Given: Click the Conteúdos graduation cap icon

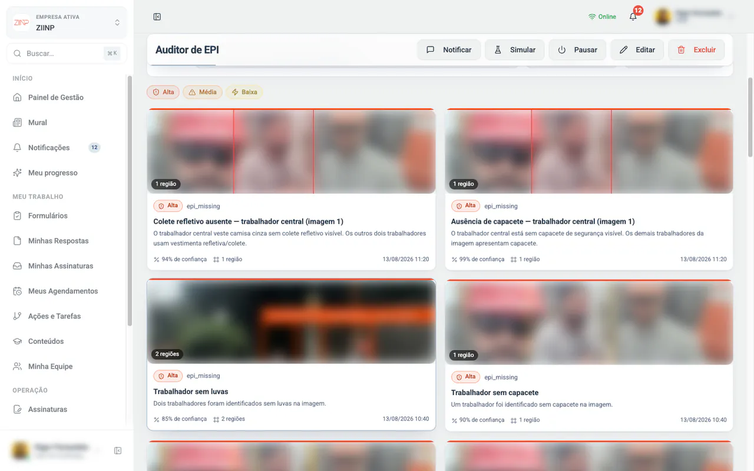Looking at the screenshot, I should click(17, 341).
